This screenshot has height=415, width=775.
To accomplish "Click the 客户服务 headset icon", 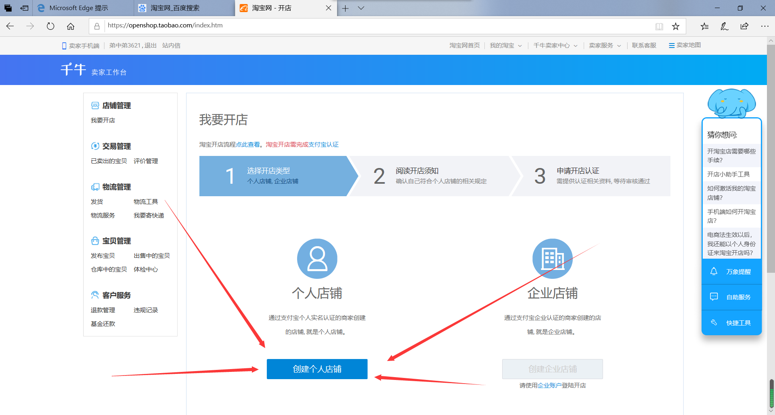I will point(95,295).
